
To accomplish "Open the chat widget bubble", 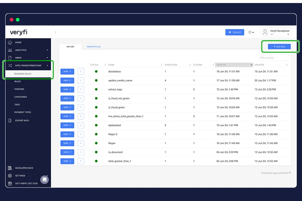I will (45, 180).
